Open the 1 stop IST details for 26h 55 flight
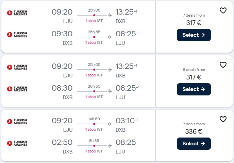 (94, 97)
